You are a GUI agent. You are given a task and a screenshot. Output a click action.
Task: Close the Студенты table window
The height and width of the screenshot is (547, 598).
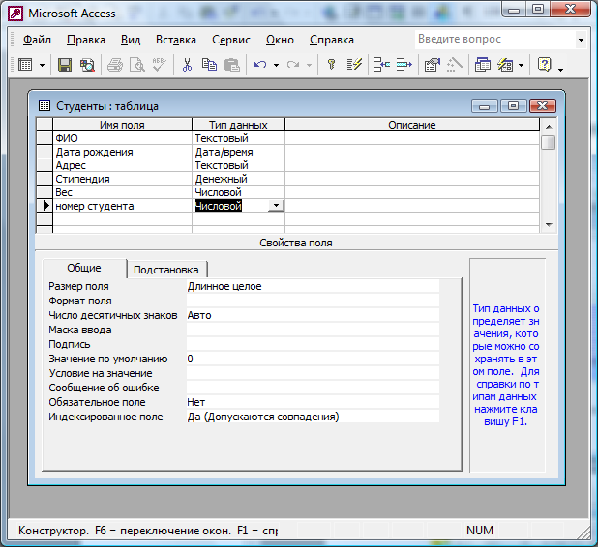(x=543, y=106)
